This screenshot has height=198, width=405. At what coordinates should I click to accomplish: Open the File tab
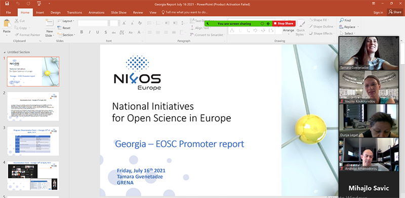pos(8,12)
